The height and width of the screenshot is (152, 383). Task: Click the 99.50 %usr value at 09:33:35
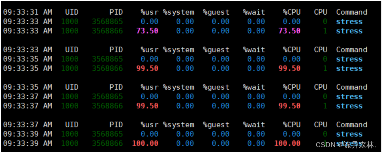click(147, 68)
